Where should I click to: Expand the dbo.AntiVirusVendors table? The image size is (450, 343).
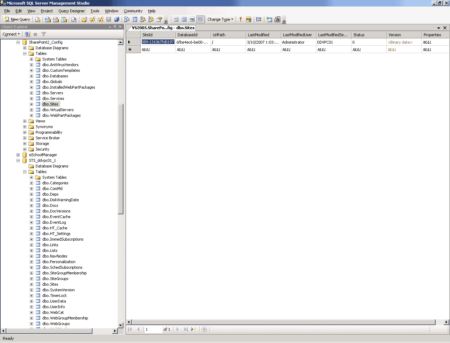pos(31,65)
